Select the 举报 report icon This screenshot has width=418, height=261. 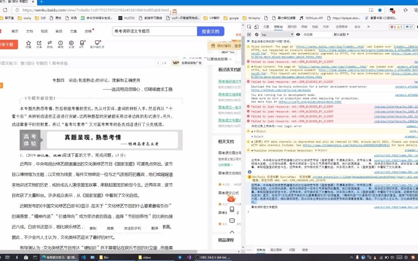pos(60,43)
